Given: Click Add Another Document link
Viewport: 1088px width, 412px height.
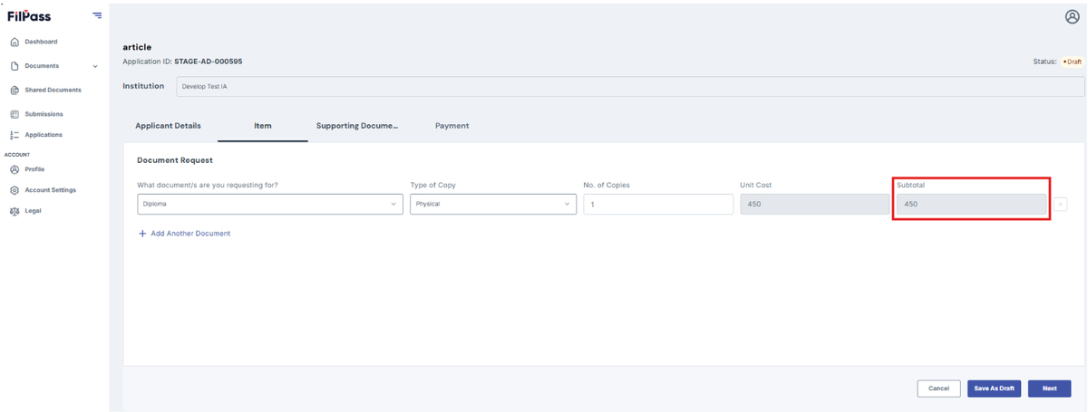Looking at the screenshot, I should [190, 234].
